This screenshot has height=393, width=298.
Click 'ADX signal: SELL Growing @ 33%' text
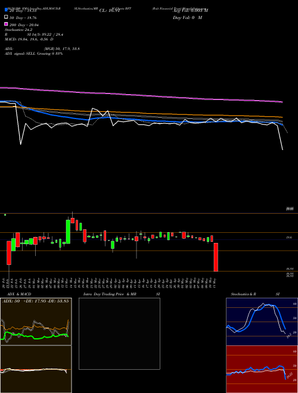coord(33,54)
